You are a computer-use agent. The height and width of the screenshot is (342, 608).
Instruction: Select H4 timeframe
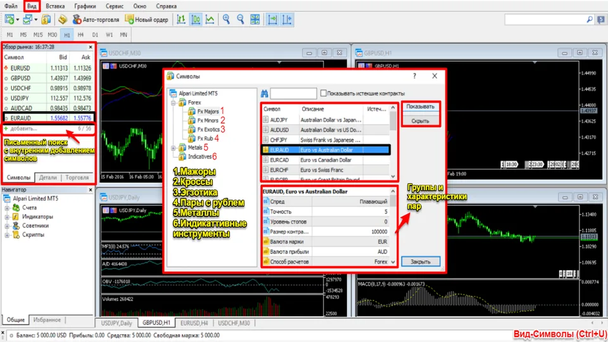[80, 35]
